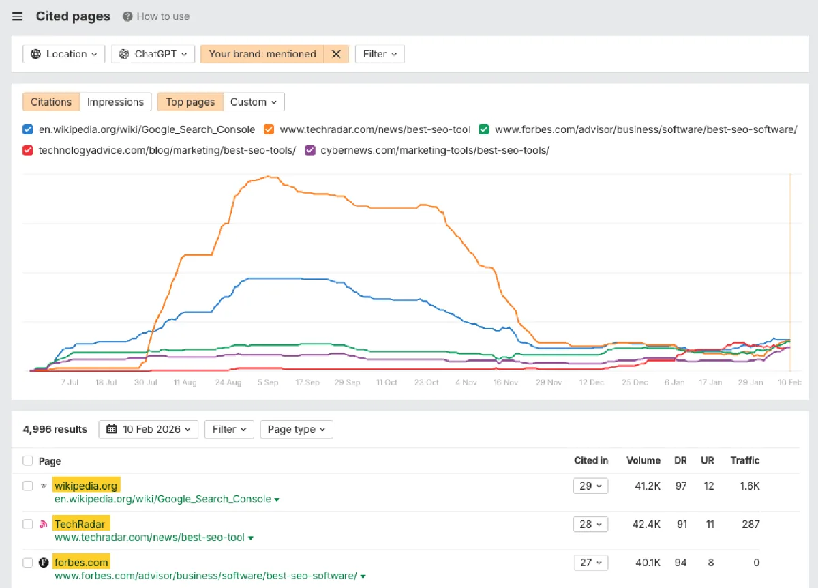Sort by Cited in column header
Viewport: 818px width, 588px height.
coord(591,460)
